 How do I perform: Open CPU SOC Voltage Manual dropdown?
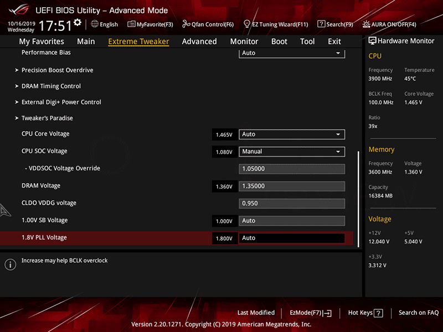292,152
